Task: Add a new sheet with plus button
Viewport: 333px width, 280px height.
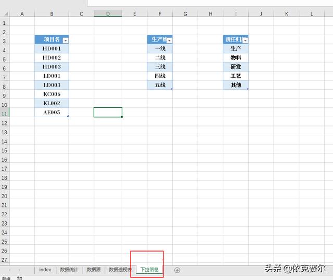Action: (177, 270)
